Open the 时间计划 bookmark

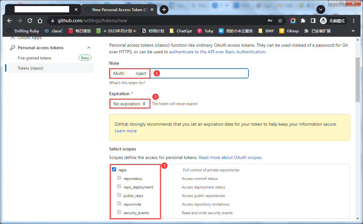[x=153, y=31]
